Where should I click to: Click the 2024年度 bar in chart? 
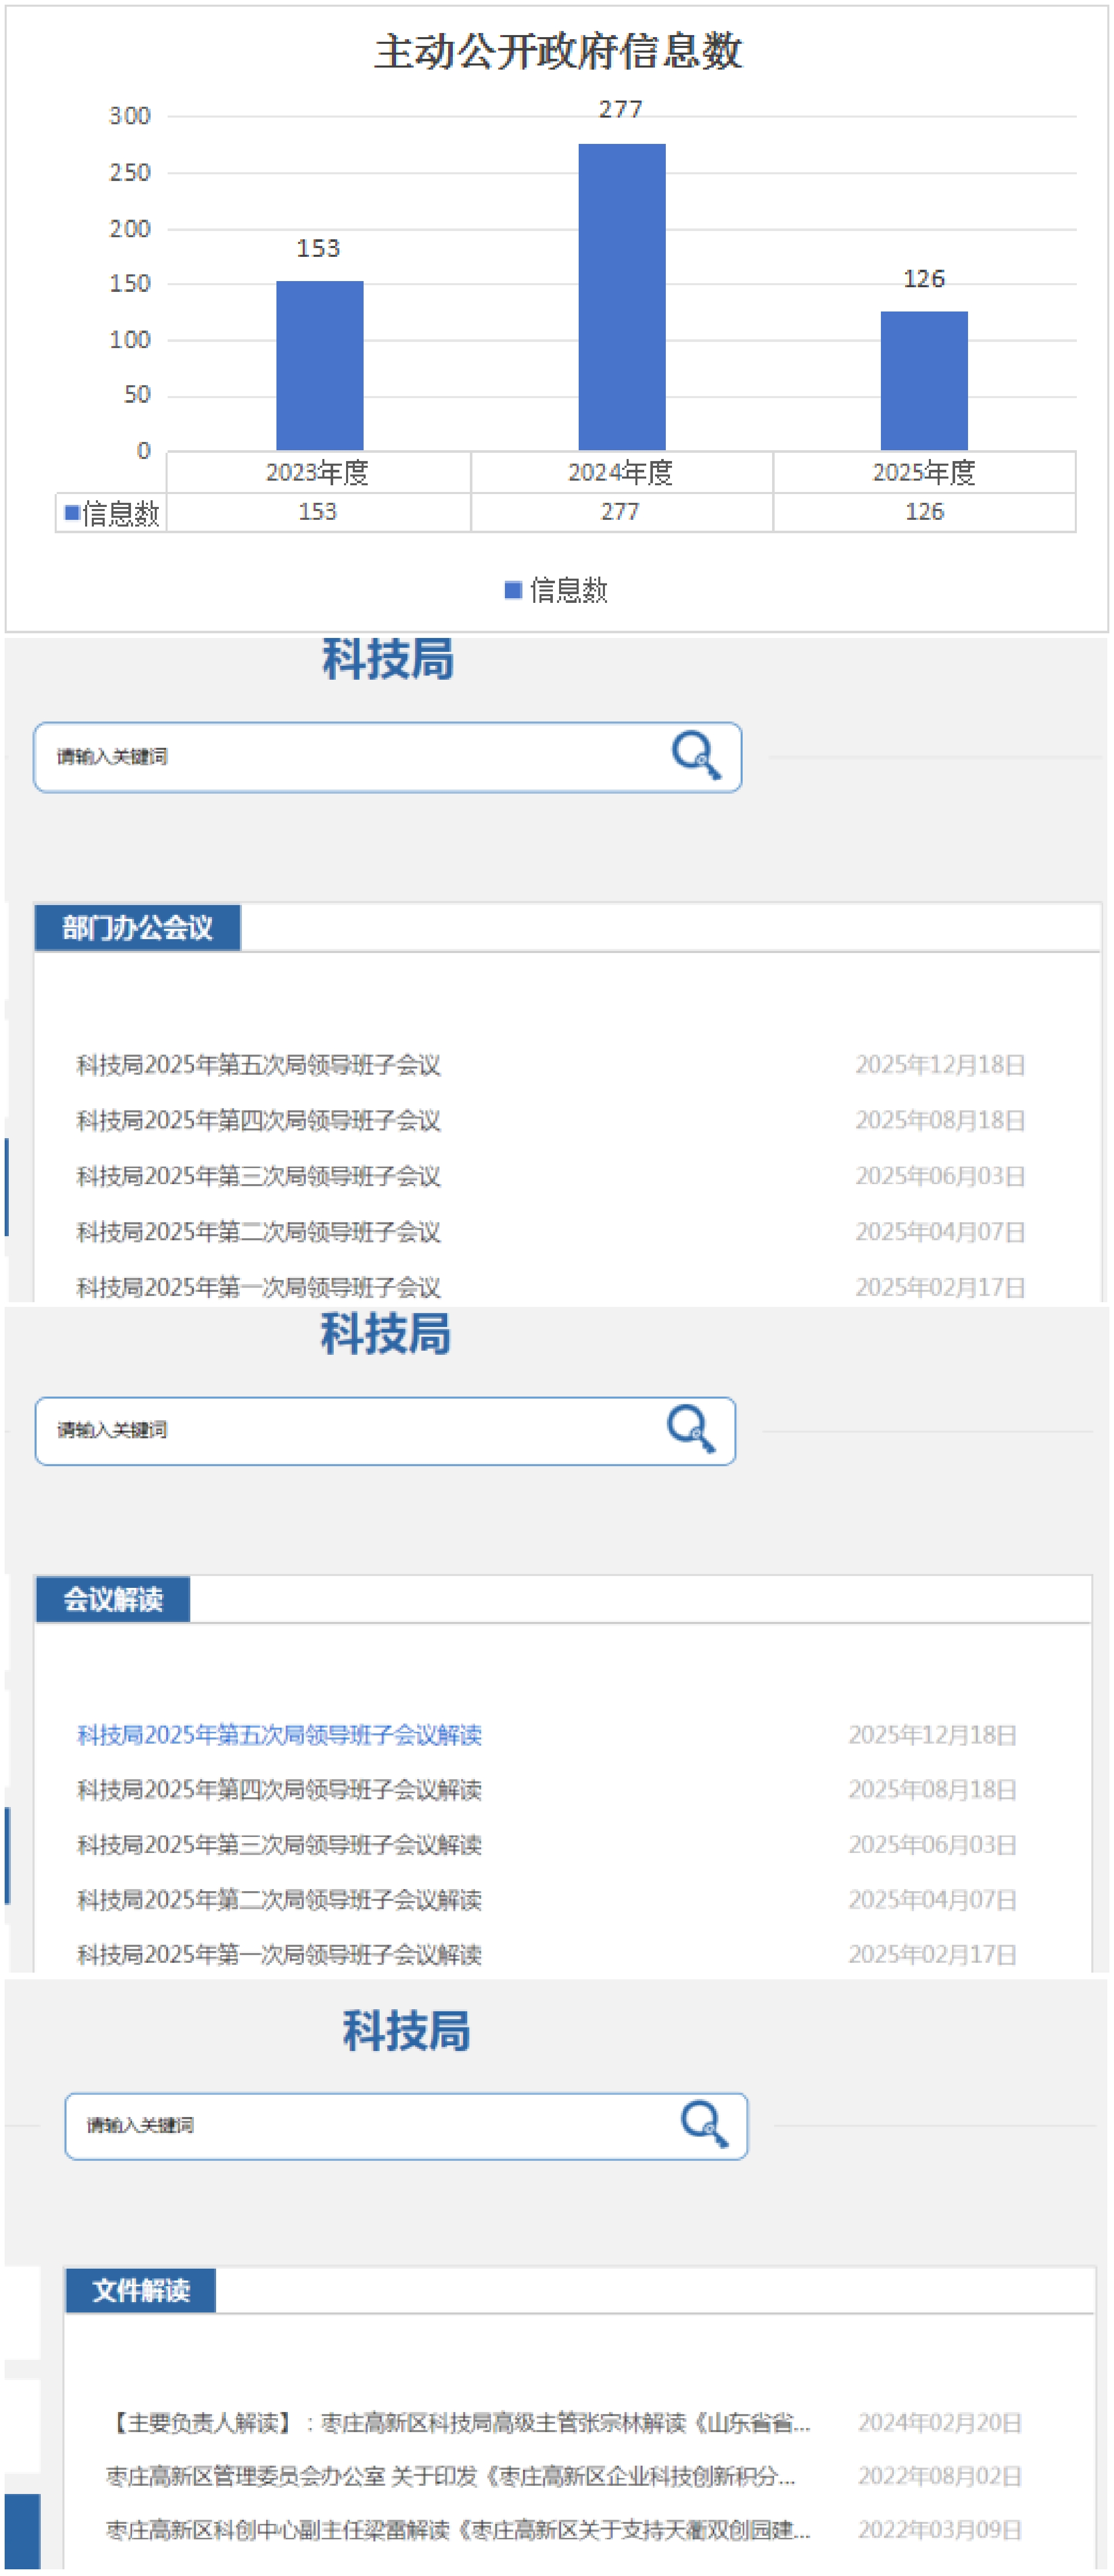click(x=621, y=297)
